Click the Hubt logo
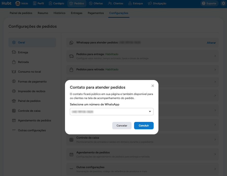Screen dimensions: 227x176 [x=7, y=3]
